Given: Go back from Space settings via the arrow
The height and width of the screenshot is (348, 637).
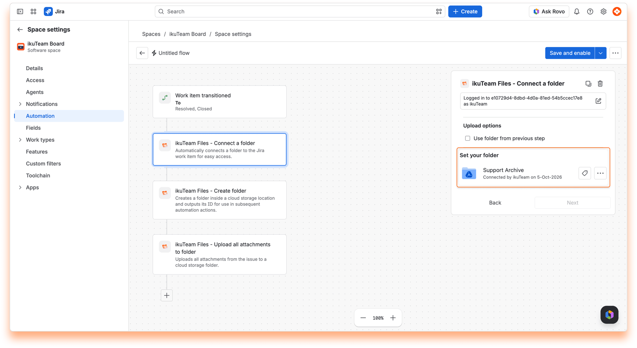Looking at the screenshot, I should 20,30.
